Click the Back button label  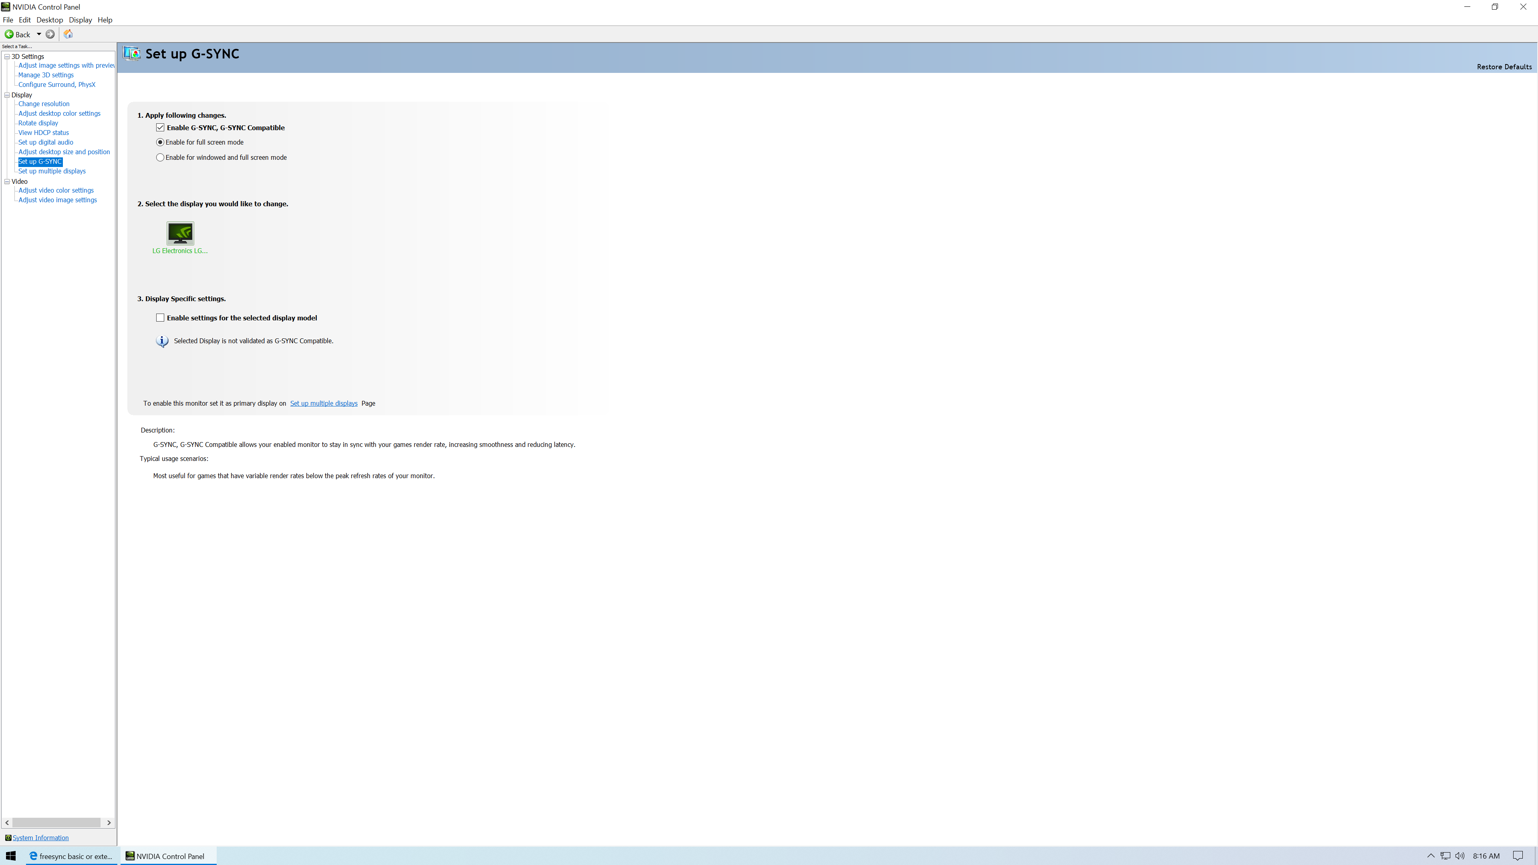tap(23, 34)
